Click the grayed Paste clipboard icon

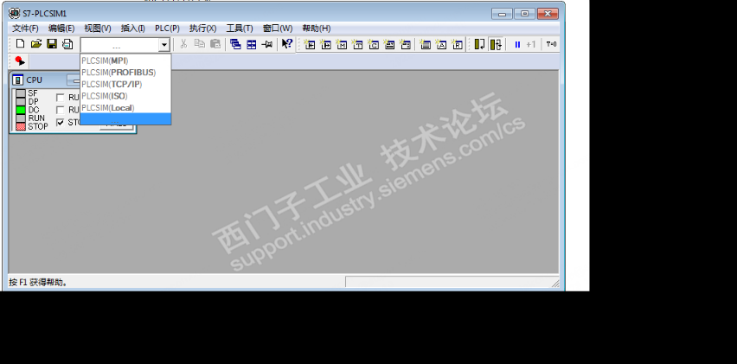tap(215, 44)
